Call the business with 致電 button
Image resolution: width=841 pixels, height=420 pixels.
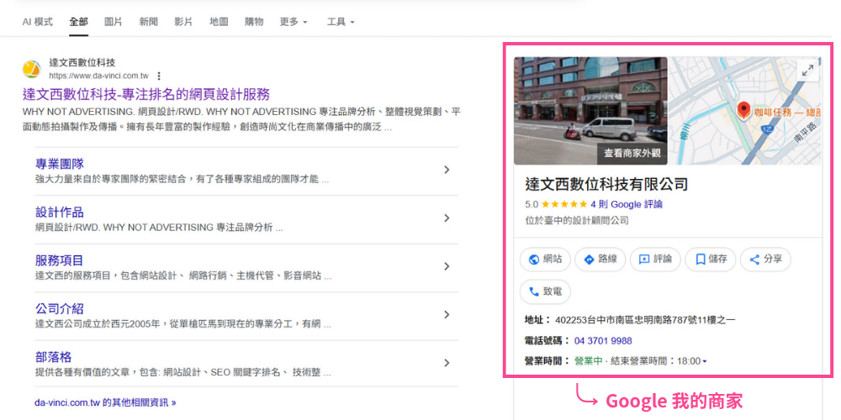[545, 291]
